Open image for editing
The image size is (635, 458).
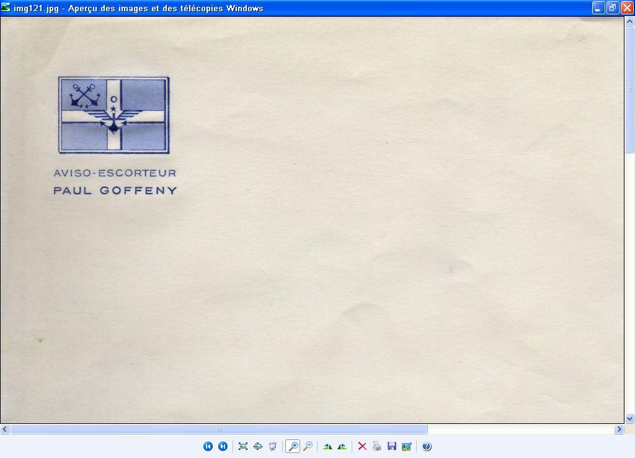tap(407, 446)
